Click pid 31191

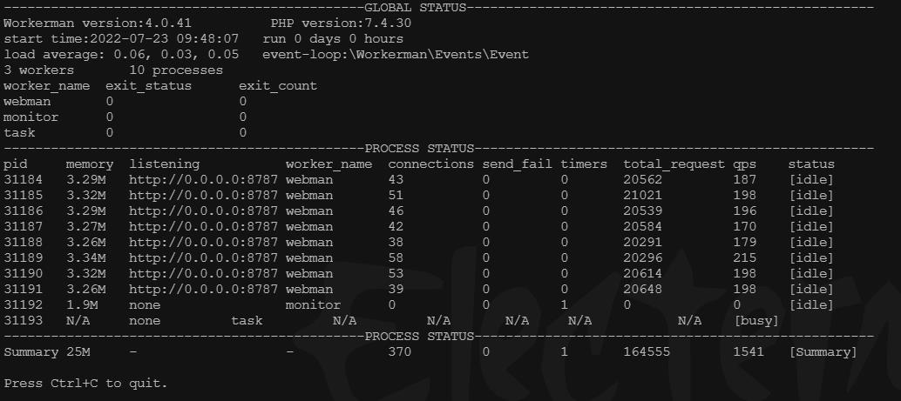click(23, 289)
